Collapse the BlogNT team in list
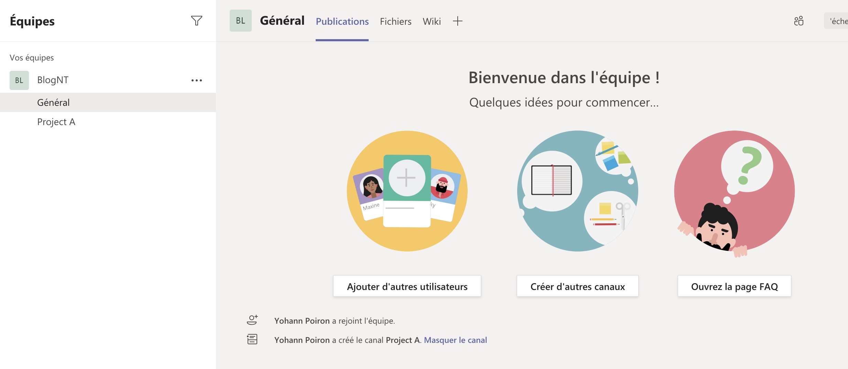 point(53,80)
